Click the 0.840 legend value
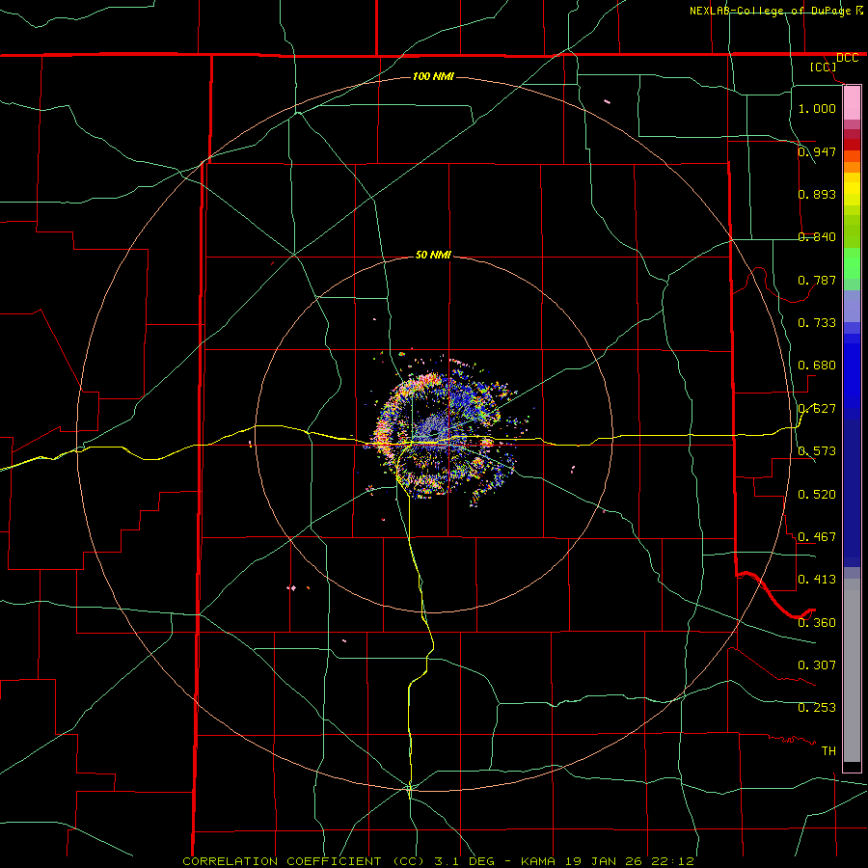868x868 pixels. [817, 236]
